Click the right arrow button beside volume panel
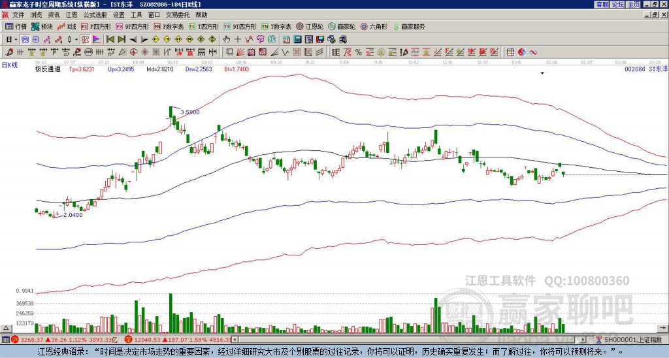This screenshot has width=669, height=358. tap(663, 328)
